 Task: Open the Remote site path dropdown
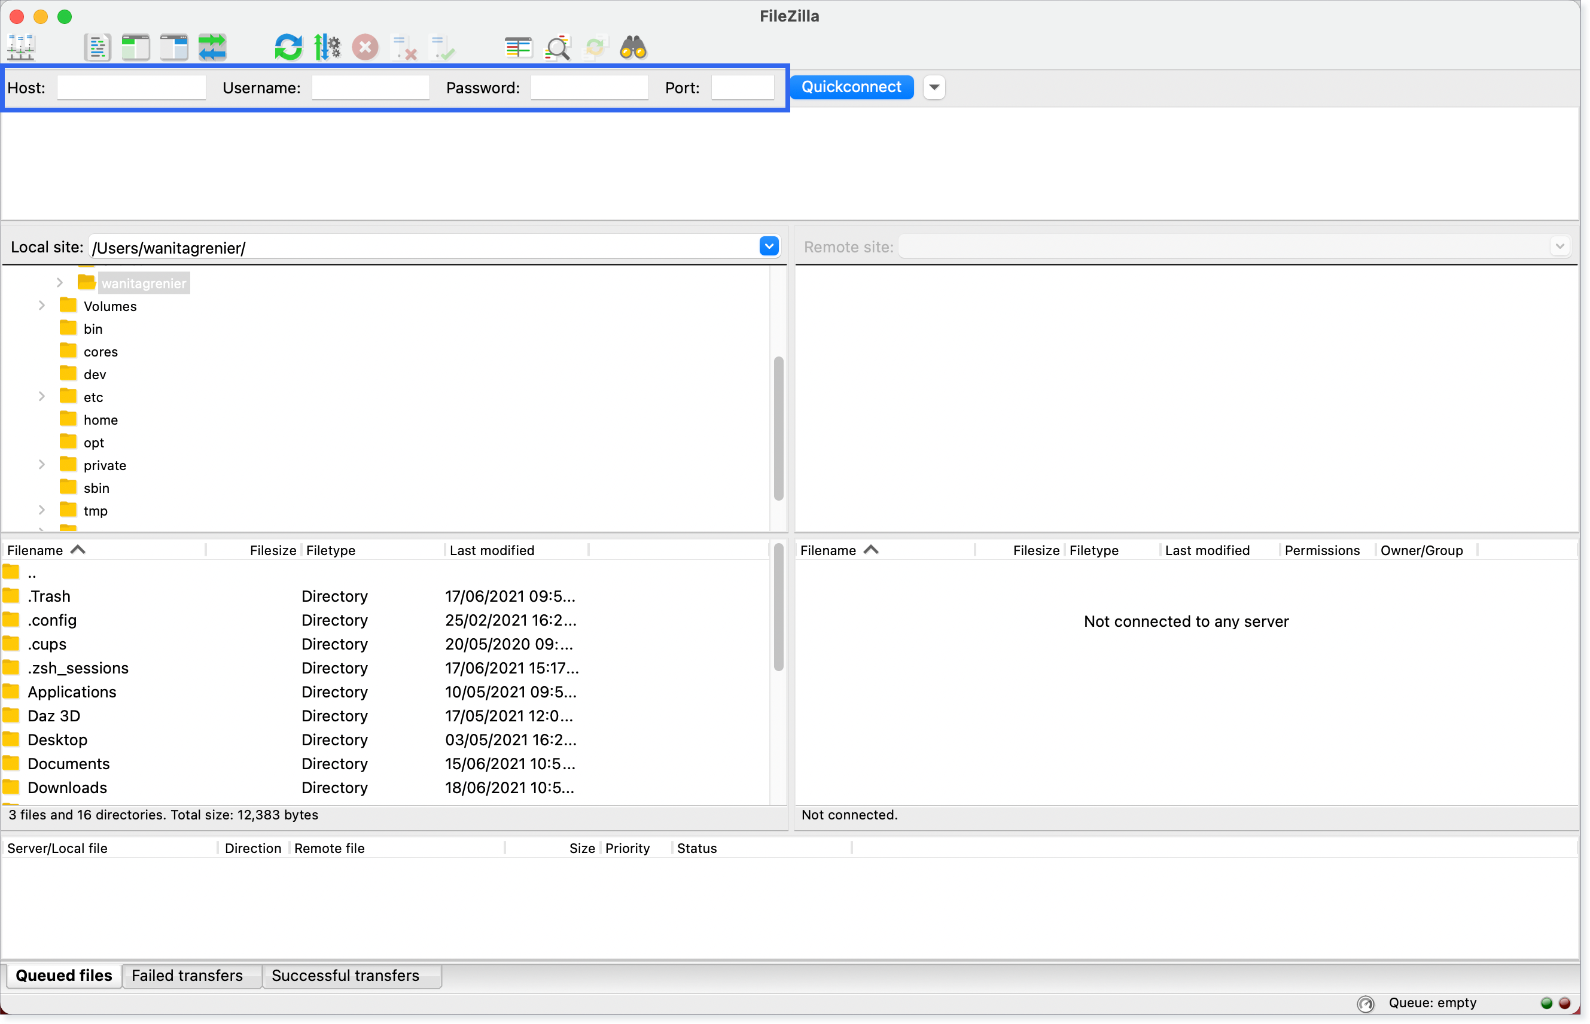tap(1560, 246)
